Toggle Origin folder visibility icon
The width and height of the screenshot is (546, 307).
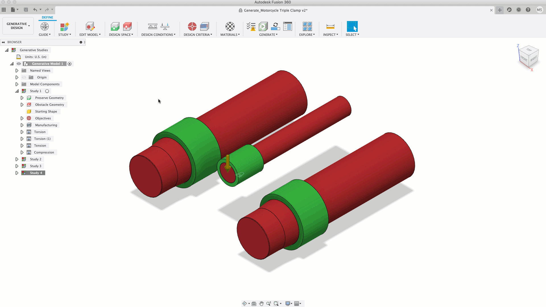(24, 77)
